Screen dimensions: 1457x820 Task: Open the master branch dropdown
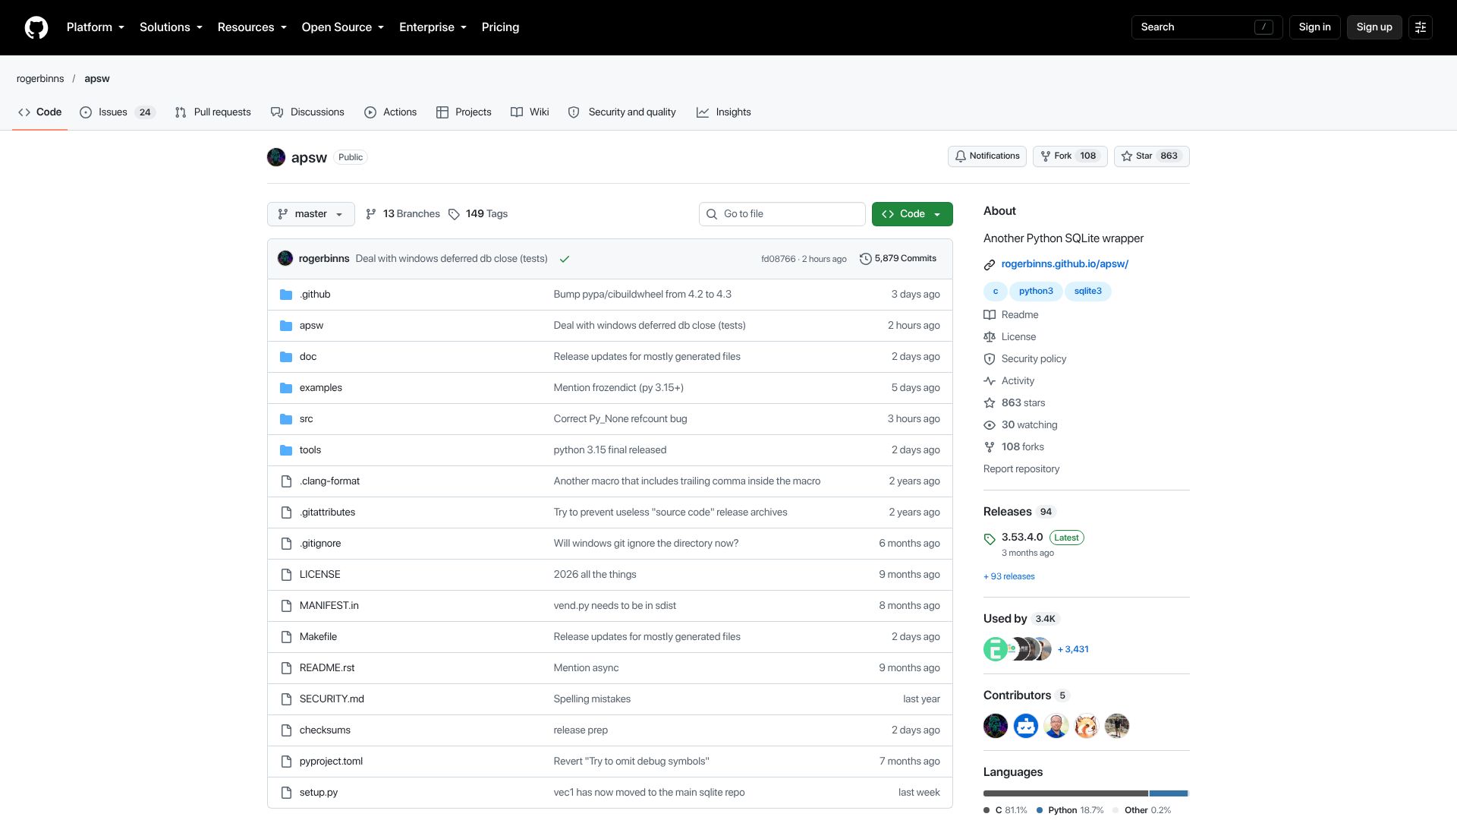(310, 214)
